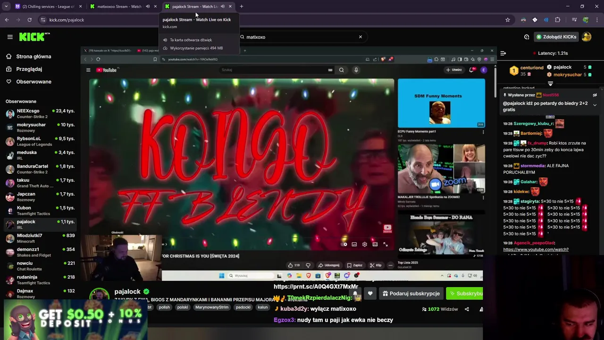Image resolution: width=604 pixels, height=340 pixels.
Task: Toggle stream notifications with the bell button
Action: [355, 293]
